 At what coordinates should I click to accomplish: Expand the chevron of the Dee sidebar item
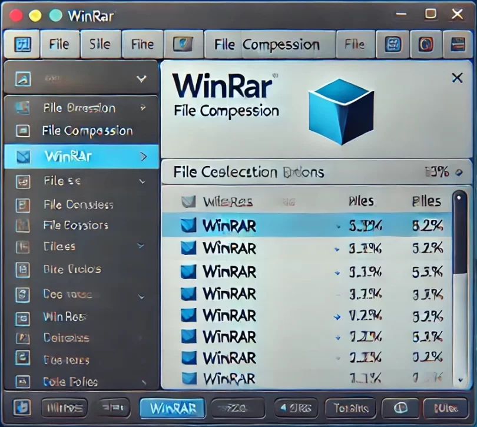[141, 296]
